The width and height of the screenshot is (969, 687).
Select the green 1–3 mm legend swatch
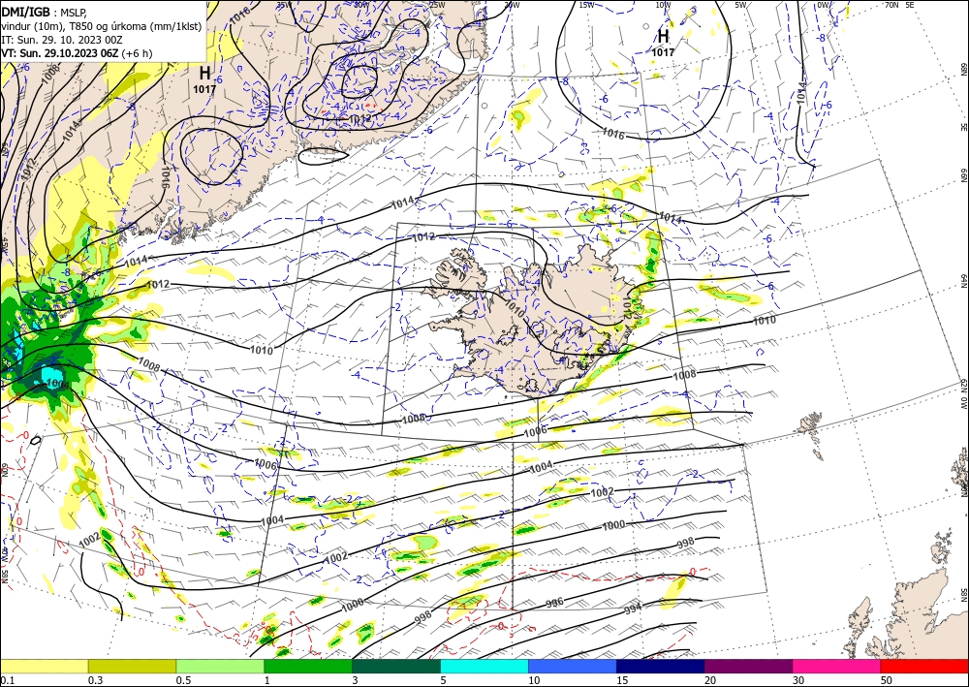click(308, 666)
